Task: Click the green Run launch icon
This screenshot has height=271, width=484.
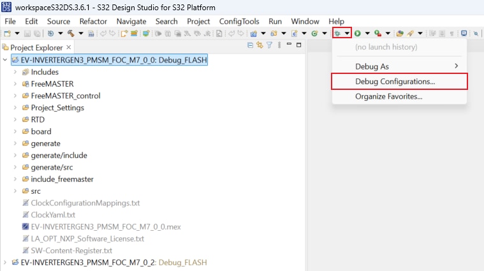Action: (x=358, y=33)
